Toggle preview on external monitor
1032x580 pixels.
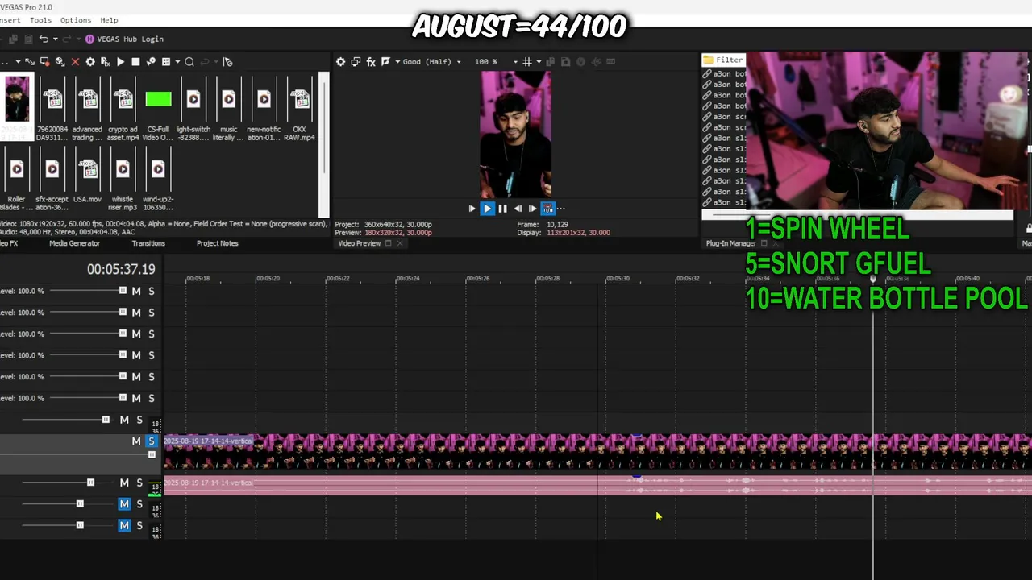(356, 61)
